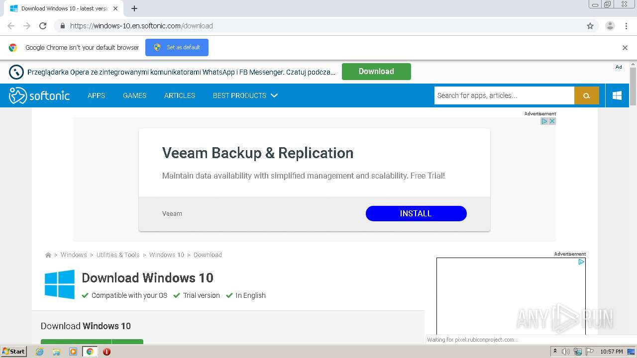Click the volume speaker tray icon
637x358 pixels.
(x=566, y=352)
